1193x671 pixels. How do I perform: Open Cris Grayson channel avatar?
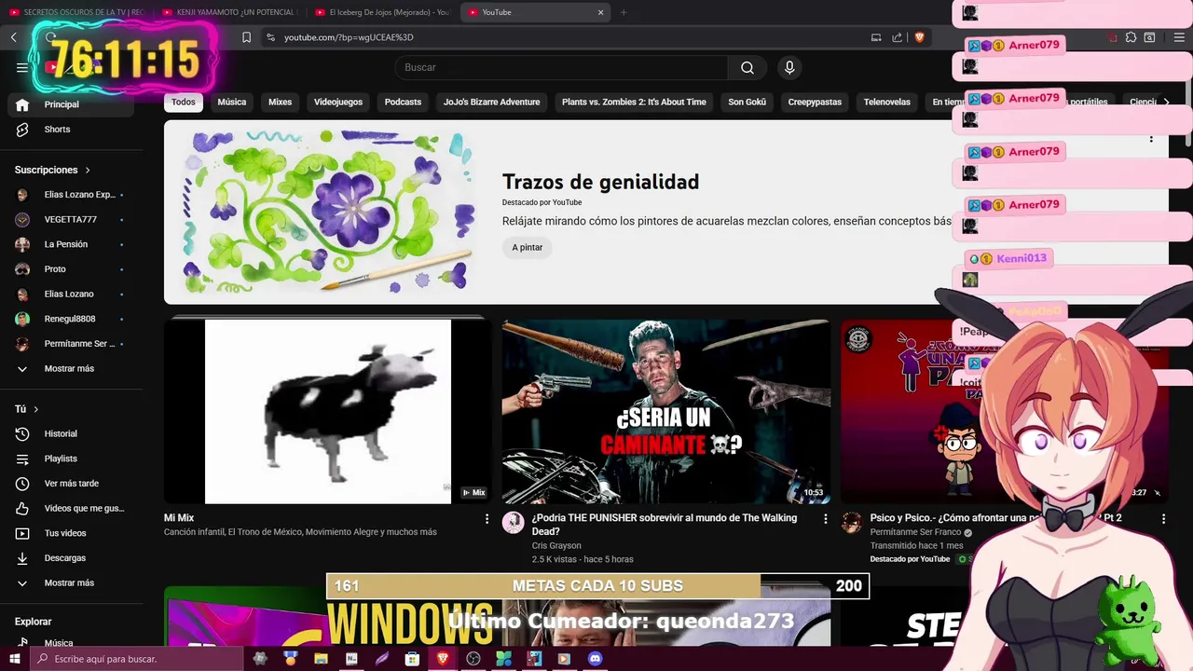click(514, 522)
